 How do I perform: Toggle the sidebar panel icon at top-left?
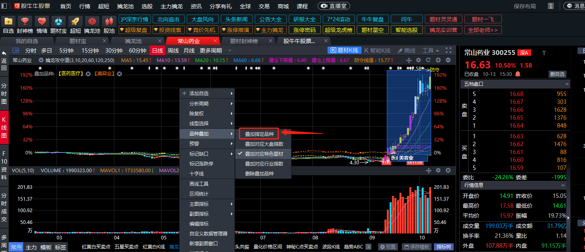4,6
